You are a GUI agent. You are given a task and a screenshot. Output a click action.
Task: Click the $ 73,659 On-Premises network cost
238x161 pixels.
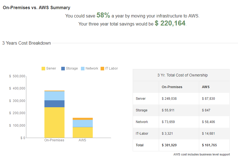168,122
